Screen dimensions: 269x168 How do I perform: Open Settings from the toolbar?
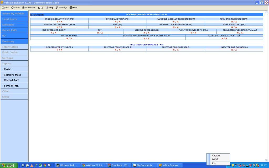tap(61, 8)
